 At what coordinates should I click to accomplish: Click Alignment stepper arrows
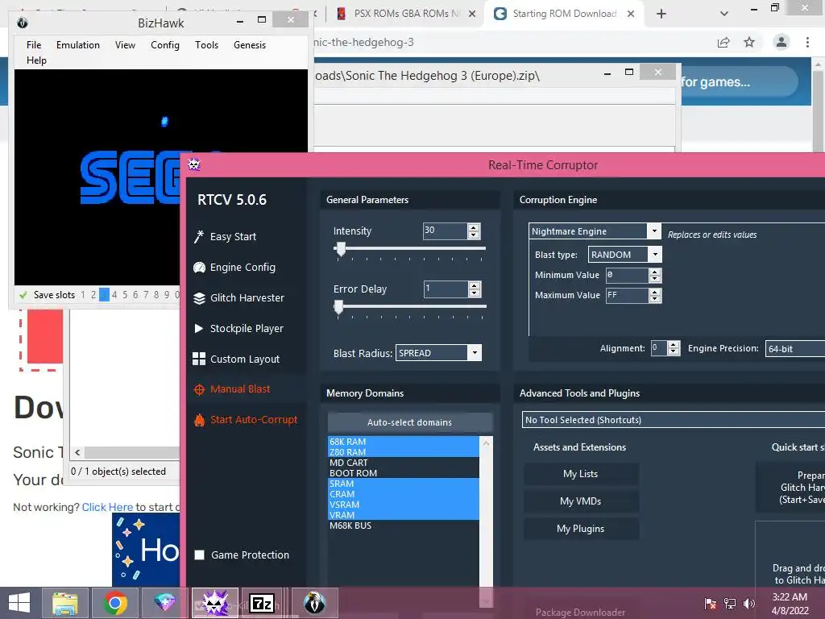[x=674, y=348]
